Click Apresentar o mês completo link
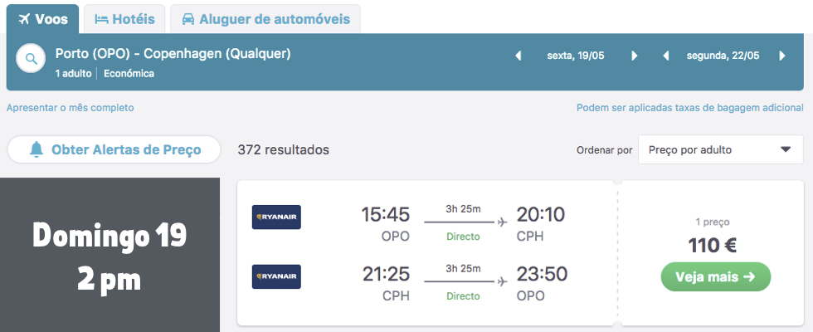The height and width of the screenshot is (332, 813). click(71, 108)
